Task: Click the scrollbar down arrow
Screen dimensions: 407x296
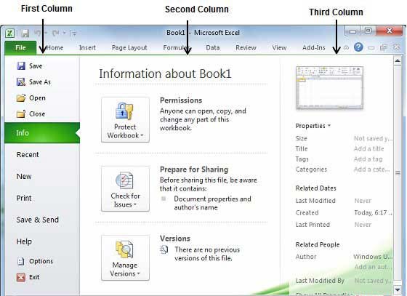Action: coord(398,289)
